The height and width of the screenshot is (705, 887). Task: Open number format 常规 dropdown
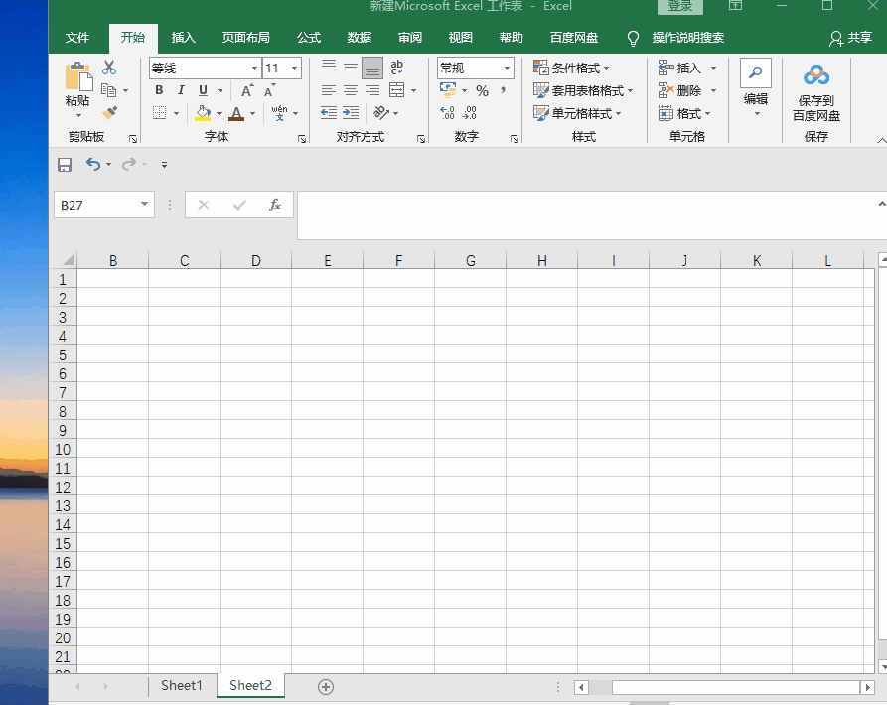(507, 68)
